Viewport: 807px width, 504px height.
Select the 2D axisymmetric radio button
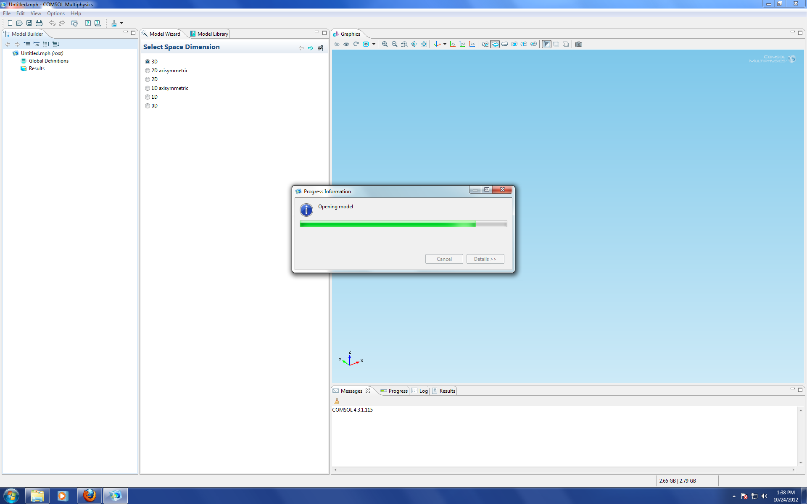pos(148,71)
